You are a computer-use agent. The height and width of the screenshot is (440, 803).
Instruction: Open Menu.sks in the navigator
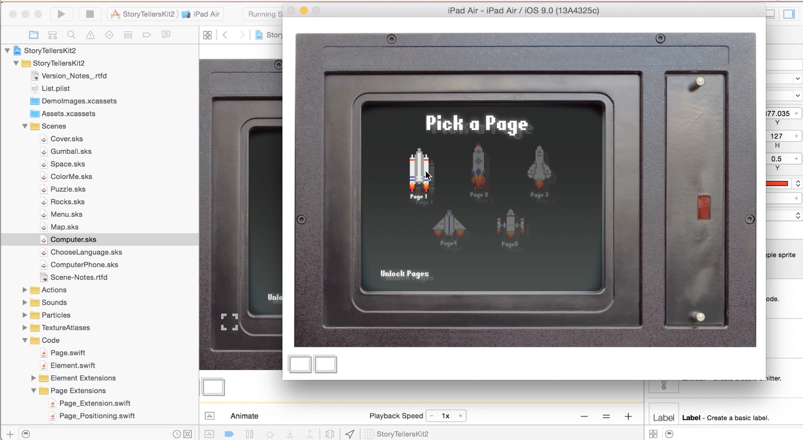66,214
